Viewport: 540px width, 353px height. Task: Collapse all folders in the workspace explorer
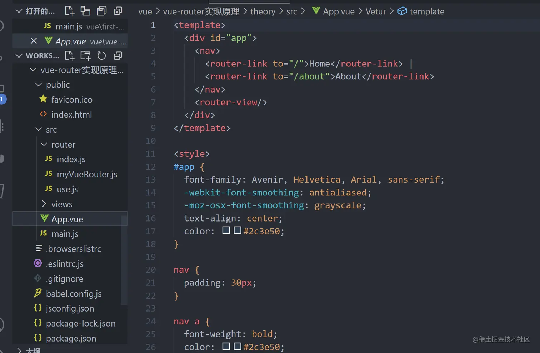click(118, 56)
